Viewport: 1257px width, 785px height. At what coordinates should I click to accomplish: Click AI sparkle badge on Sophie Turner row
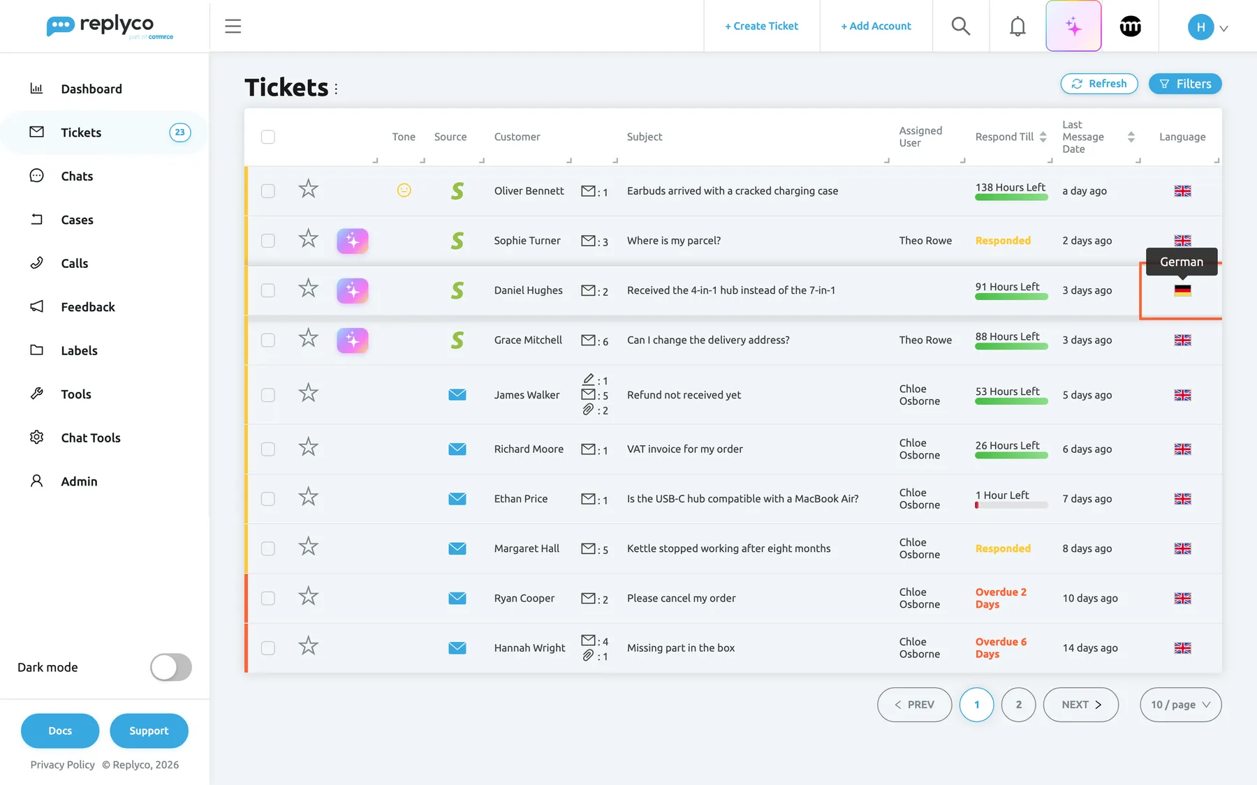click(x=353, y=241)
